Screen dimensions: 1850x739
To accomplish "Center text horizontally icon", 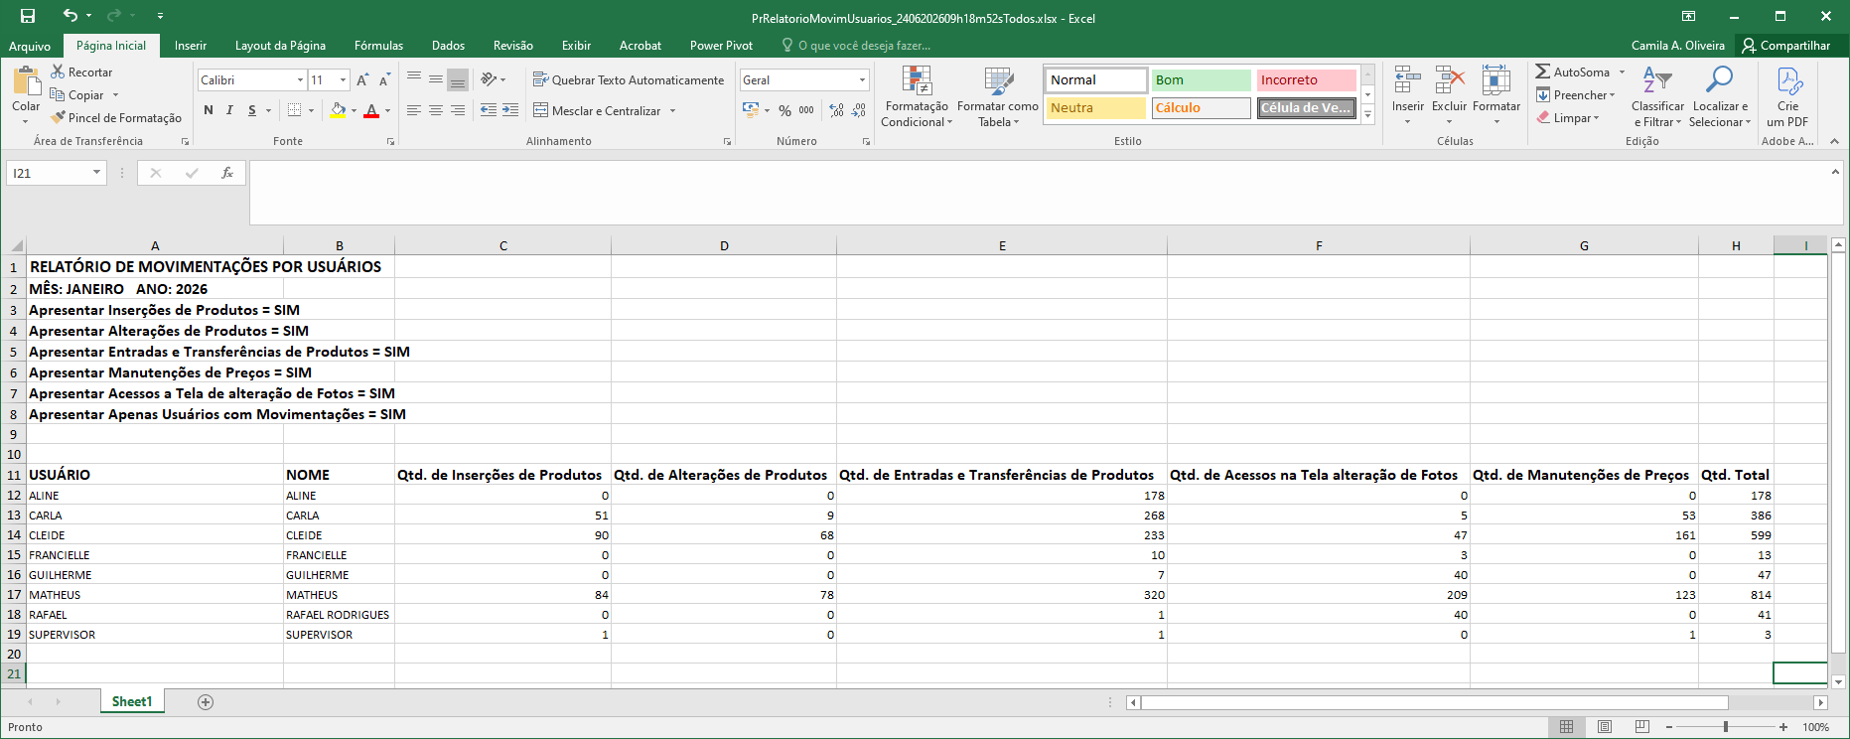I will tap(436, 110).
